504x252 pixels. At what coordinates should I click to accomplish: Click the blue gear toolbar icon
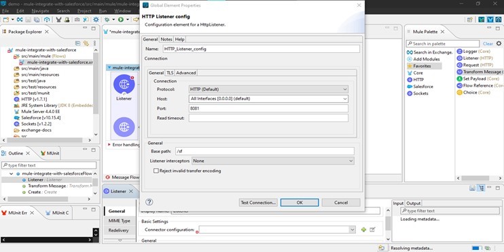click(x=96, y=20)
